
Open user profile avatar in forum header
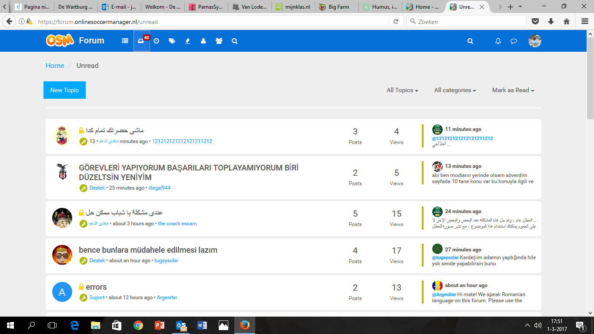click(534, 41)
